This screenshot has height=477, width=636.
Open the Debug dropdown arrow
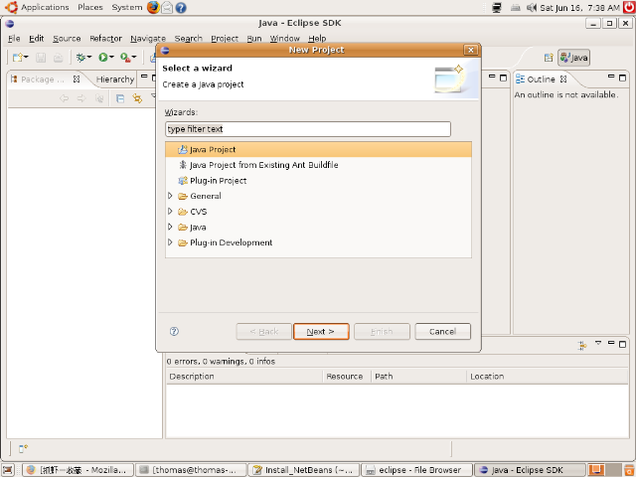pos(89,58)
